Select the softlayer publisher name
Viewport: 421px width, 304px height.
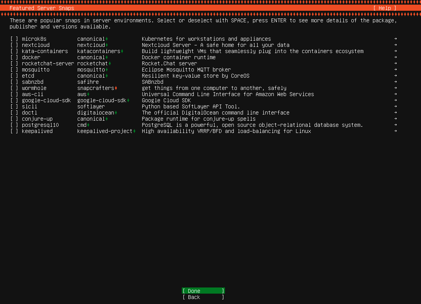(91, 107)
